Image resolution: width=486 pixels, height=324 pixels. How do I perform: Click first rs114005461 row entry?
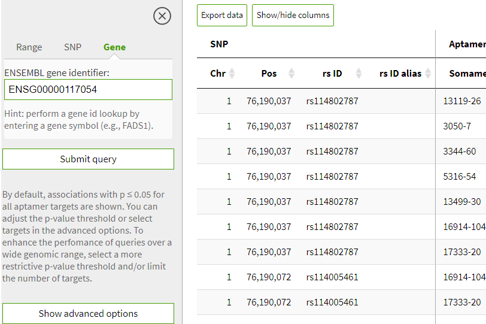(x=332, y=277)
